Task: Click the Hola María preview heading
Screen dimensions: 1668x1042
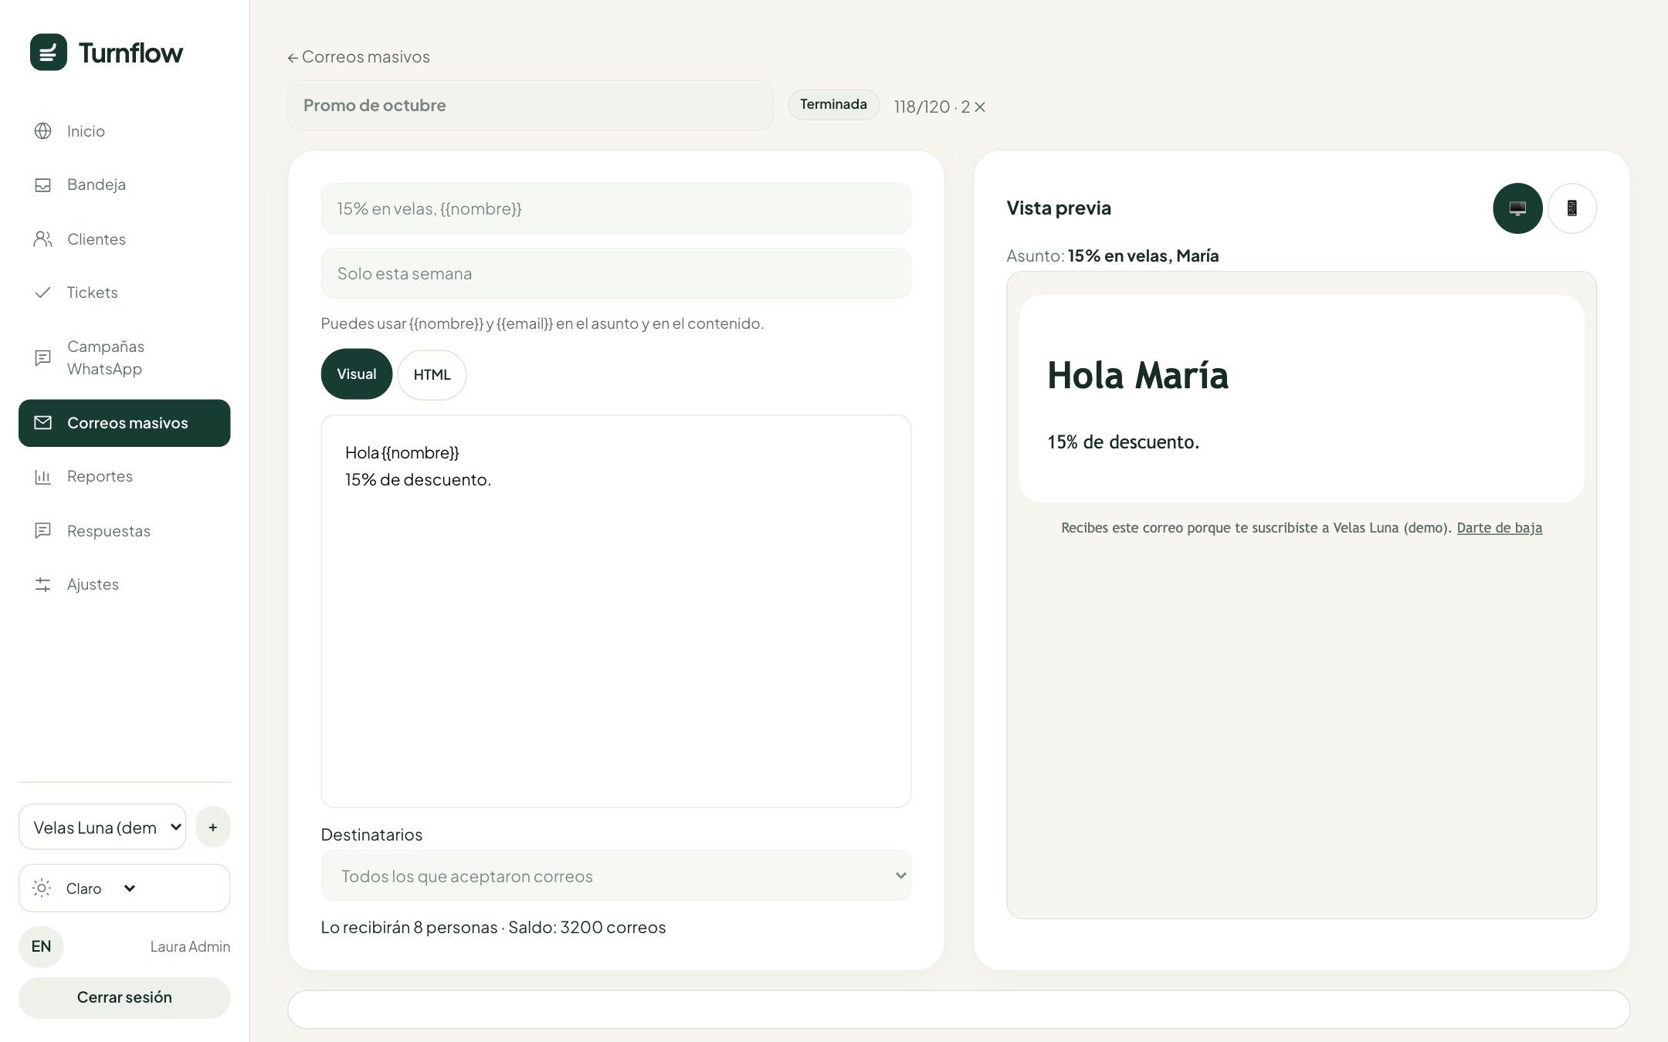Action: click(1137, 376)
